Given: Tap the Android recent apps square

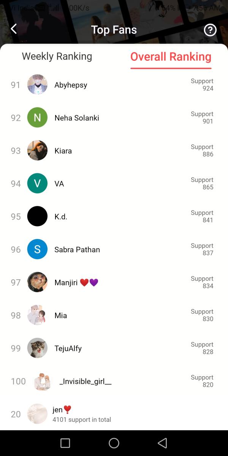Looking at the screenshot, I should pos(65,443).
